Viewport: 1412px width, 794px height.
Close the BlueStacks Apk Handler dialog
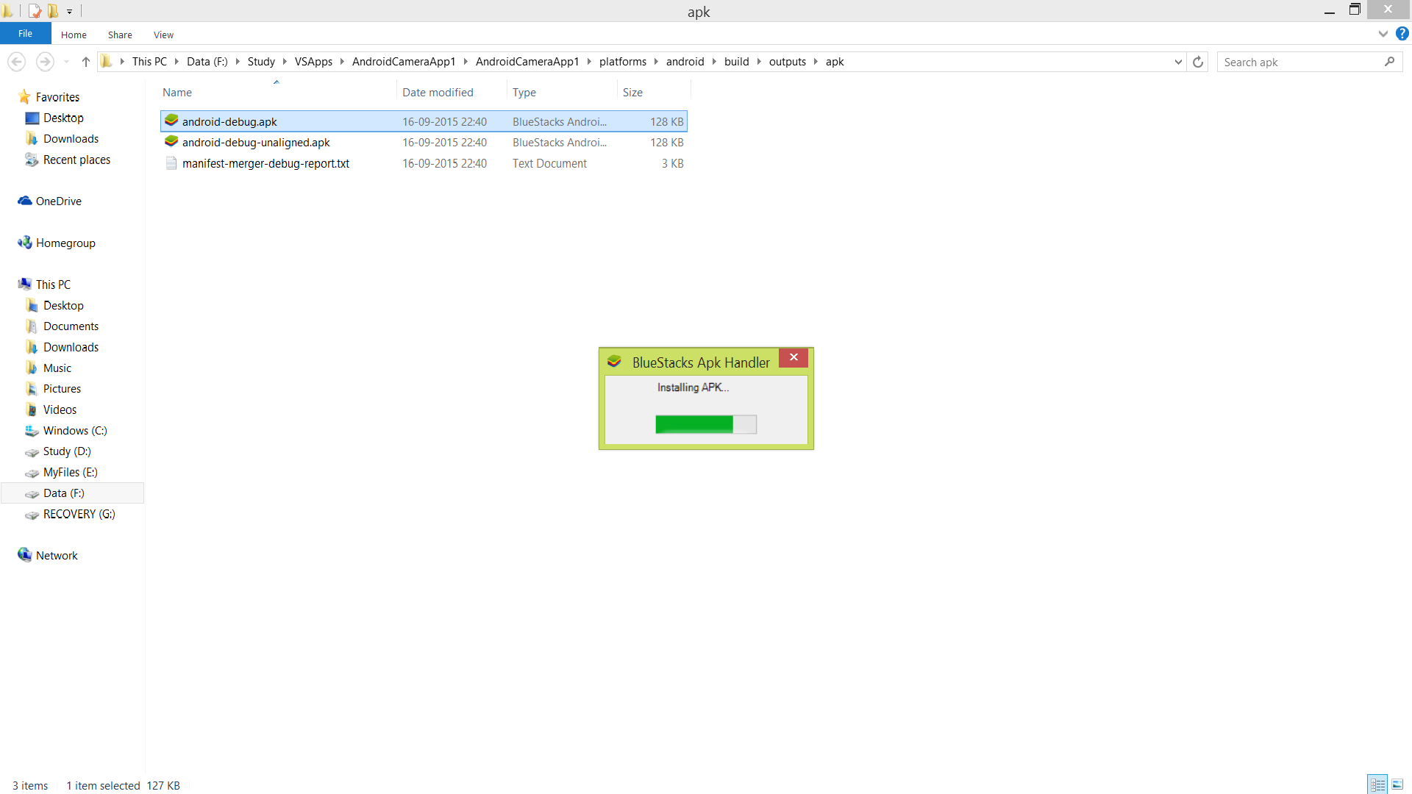tap(794, 357)
